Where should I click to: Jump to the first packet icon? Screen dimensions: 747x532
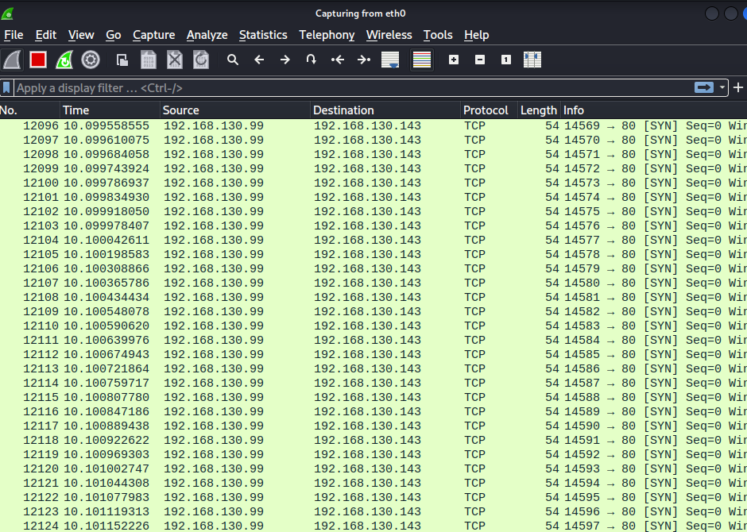click(x=337, y=60)
